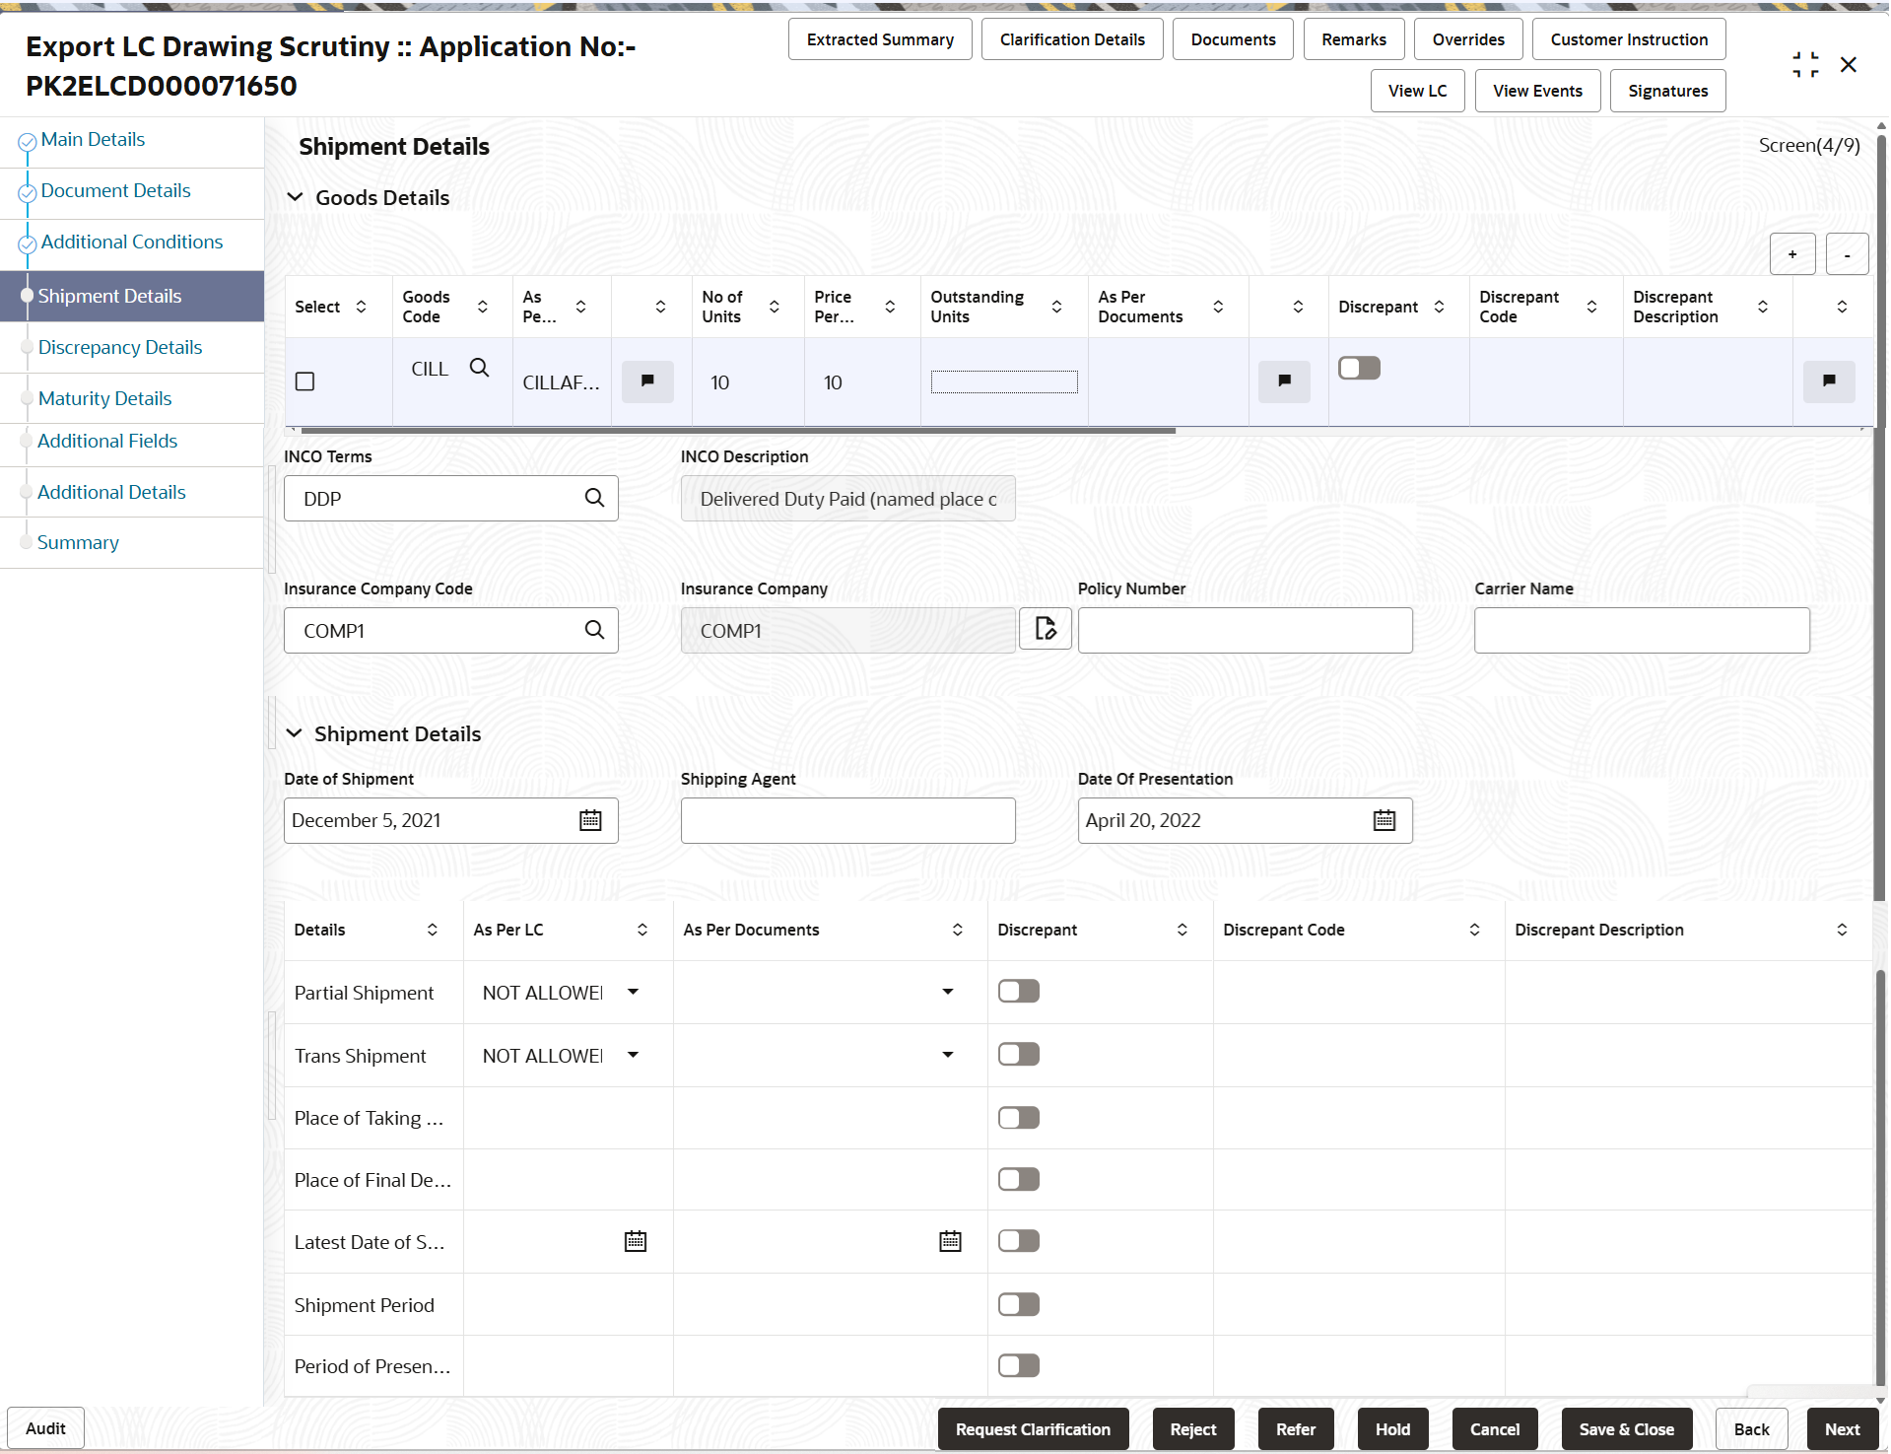Viewport: 1891px width, 1454px height.
Task: Click View LC button
Action: click(x=1417, y=91)
